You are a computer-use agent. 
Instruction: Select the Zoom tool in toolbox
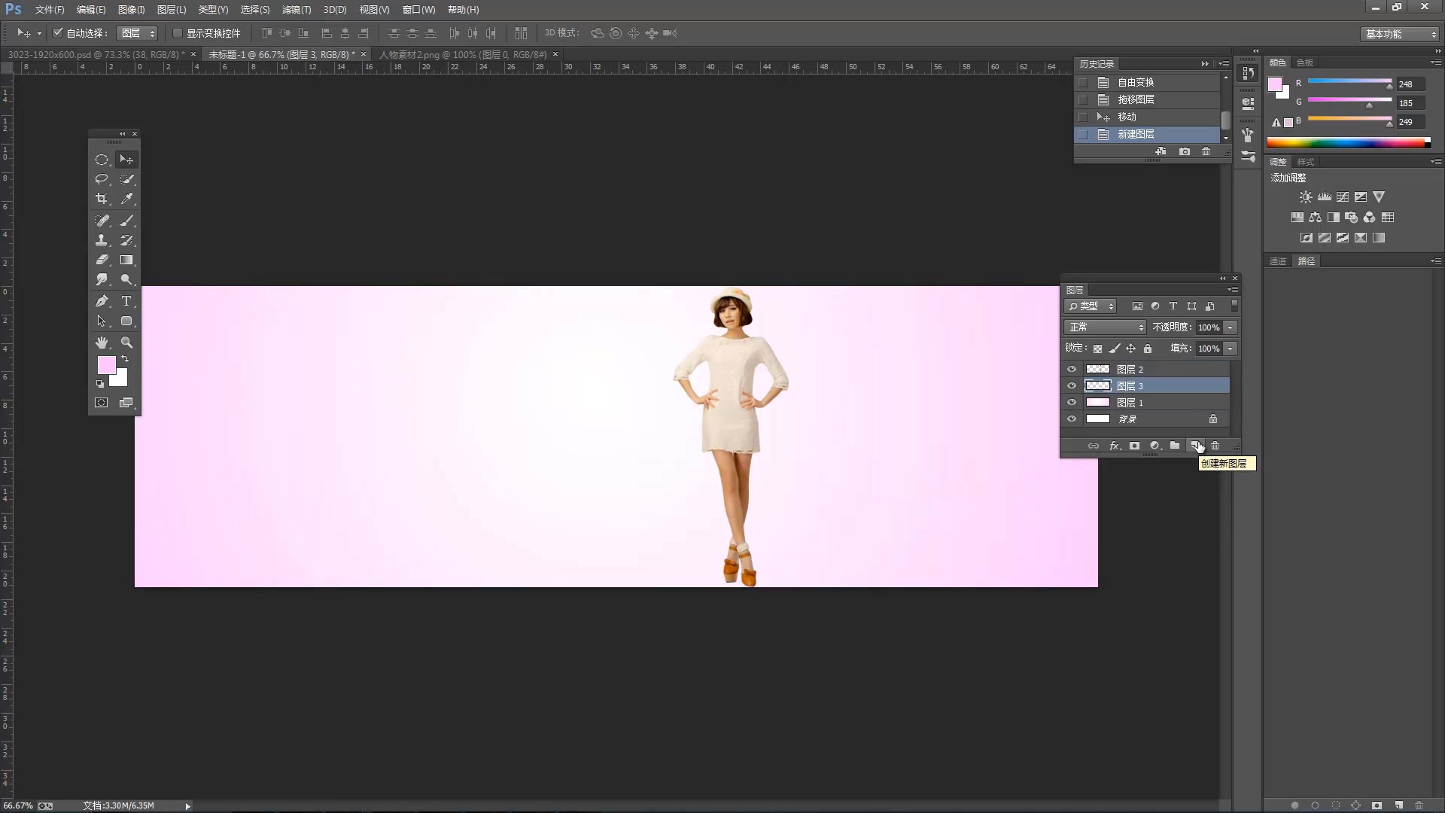pyautogui.click(x=126, y=343)
